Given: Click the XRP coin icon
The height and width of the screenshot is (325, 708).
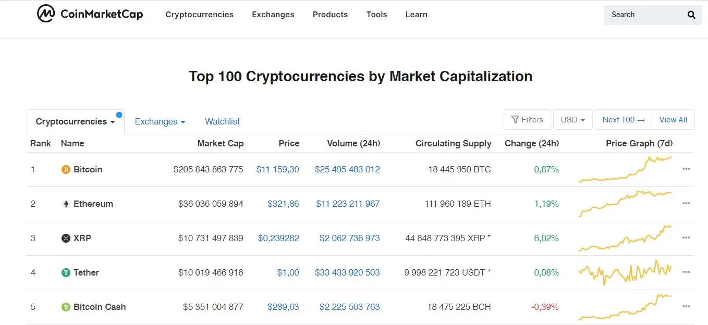Looking at the screenshot, I should (x=65, y=238).
